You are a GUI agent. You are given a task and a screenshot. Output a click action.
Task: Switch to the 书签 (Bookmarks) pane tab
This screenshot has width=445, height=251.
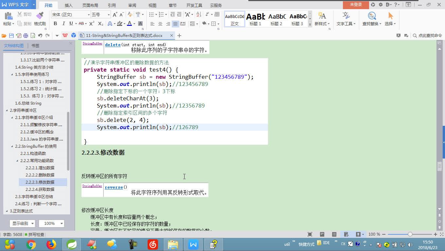[35, 46]
